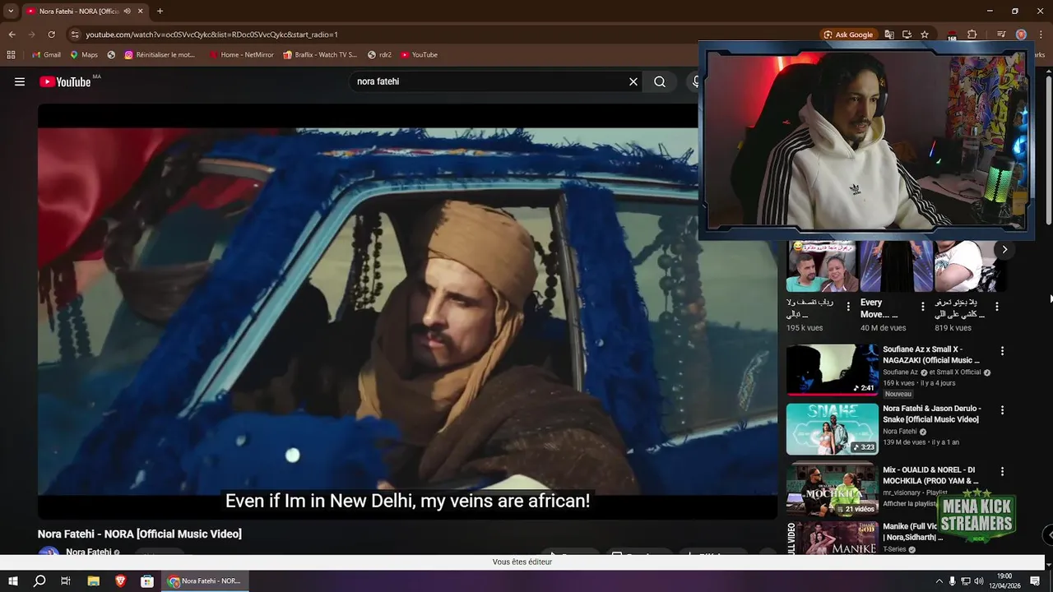Open the Chrome profile avatar
This screenshot has height=592, width=1053.
click(1021, 35)
